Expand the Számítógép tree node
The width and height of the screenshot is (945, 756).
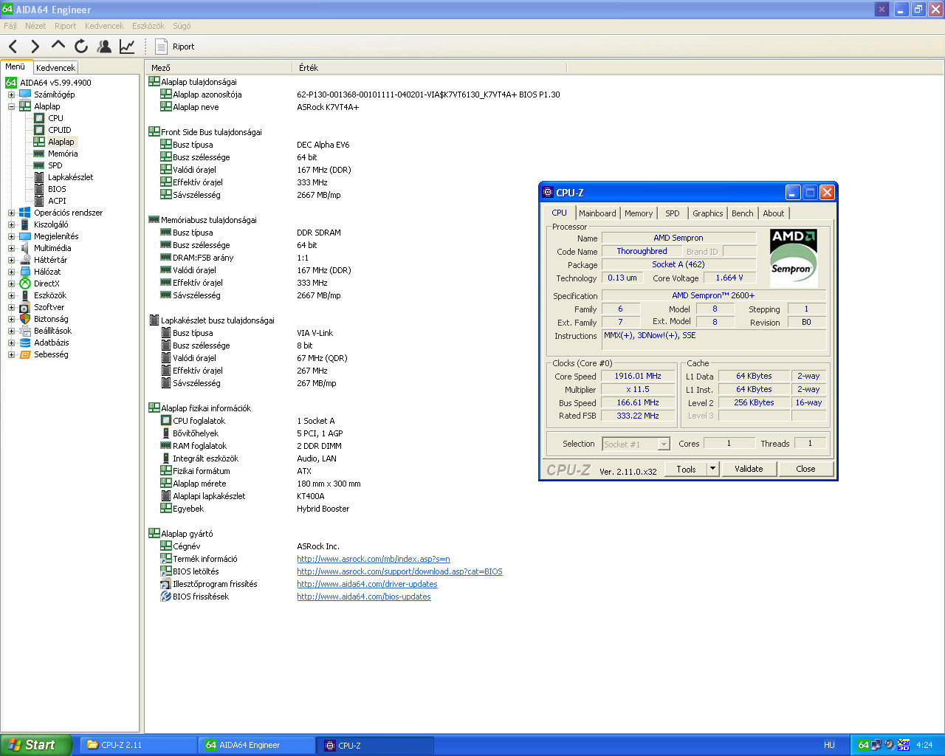11,94
